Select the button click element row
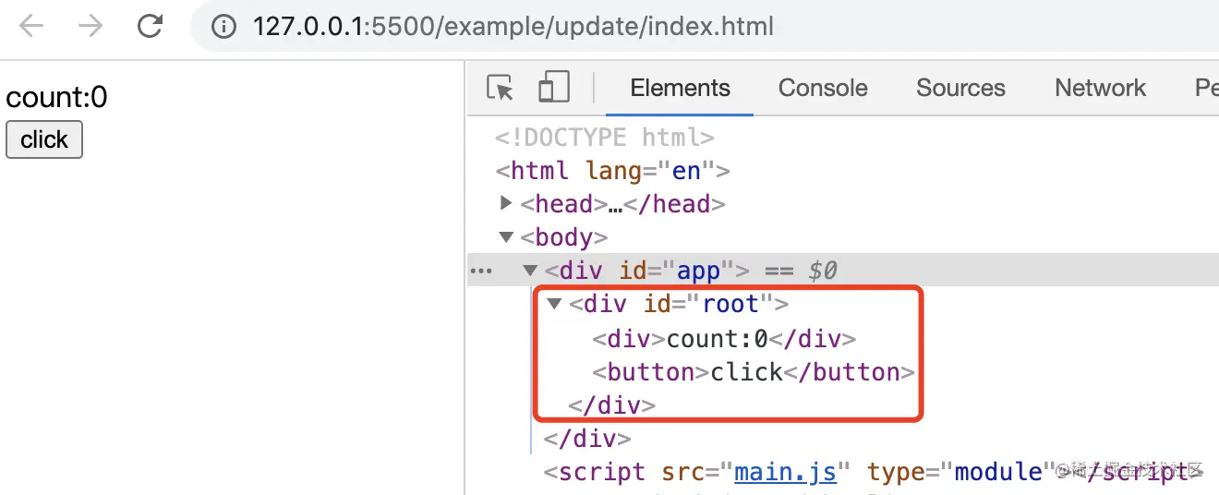This screenshot has height=495, width=1219. [x=753, y=372]
